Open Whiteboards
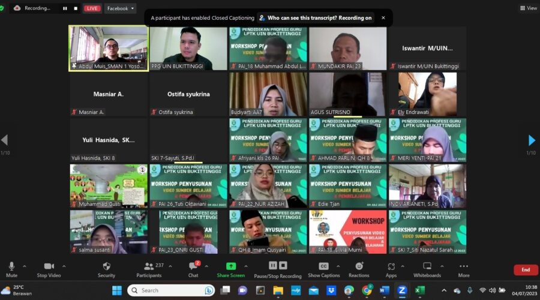The image size is (540, 300). 427,269
